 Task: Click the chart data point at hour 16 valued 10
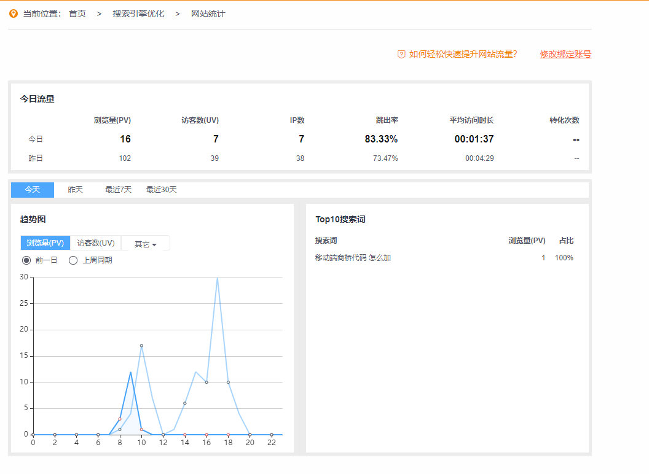(206, 382)
